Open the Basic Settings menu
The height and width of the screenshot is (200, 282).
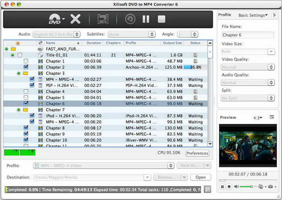[x=253, y=15]
